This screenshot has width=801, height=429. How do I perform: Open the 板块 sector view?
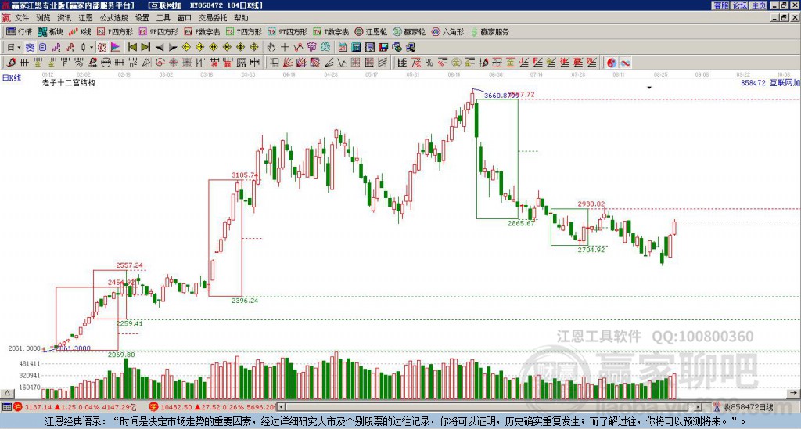coord(51,31)
